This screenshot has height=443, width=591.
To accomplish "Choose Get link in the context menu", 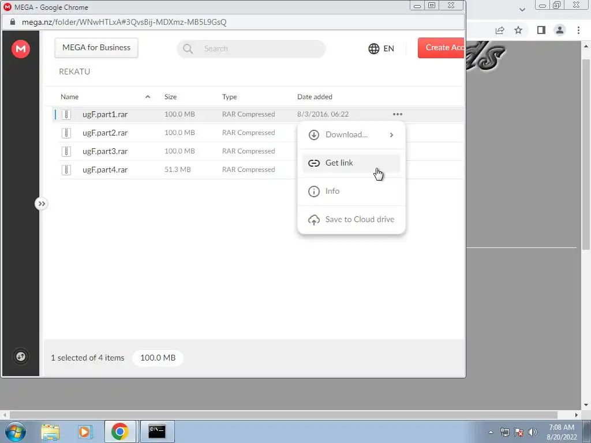I will [x=351, y=163].
